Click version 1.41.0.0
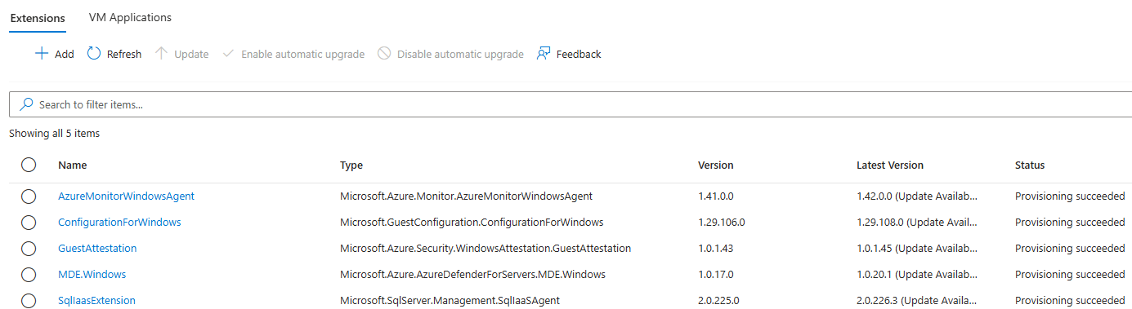1132x309 pixels. (x=716, y=196)
